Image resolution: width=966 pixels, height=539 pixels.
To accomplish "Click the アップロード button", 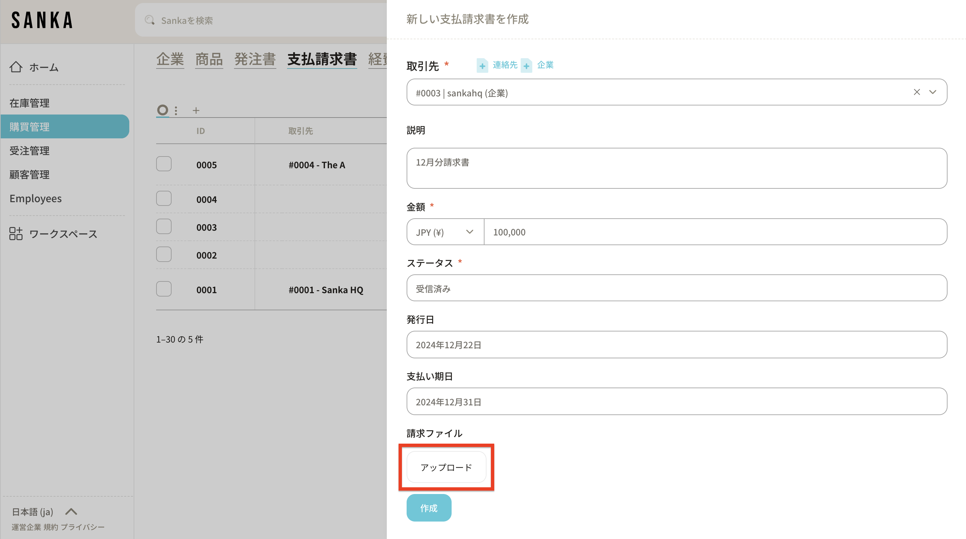I will click(446, 467).
